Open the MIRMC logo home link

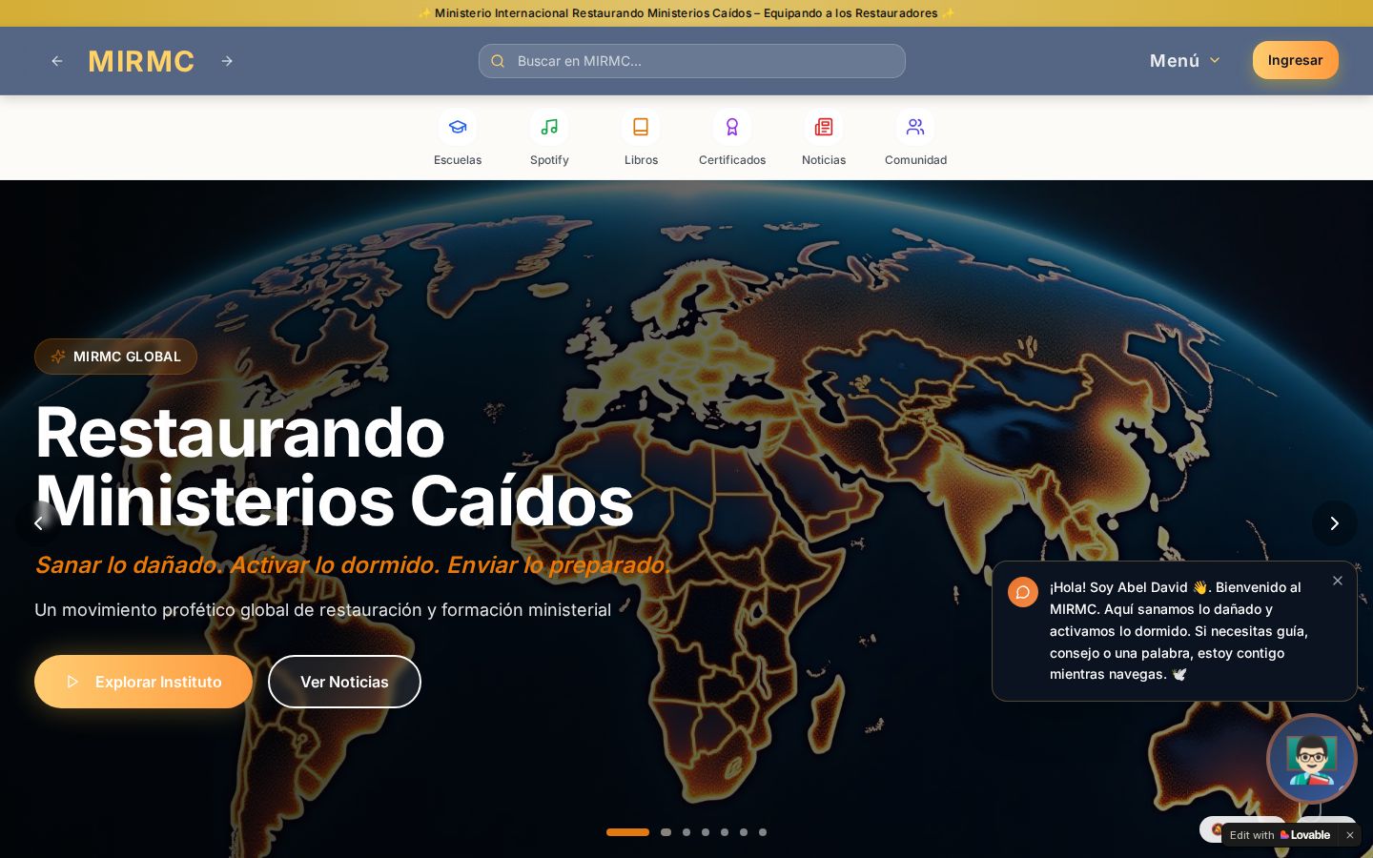click(141, 61)
